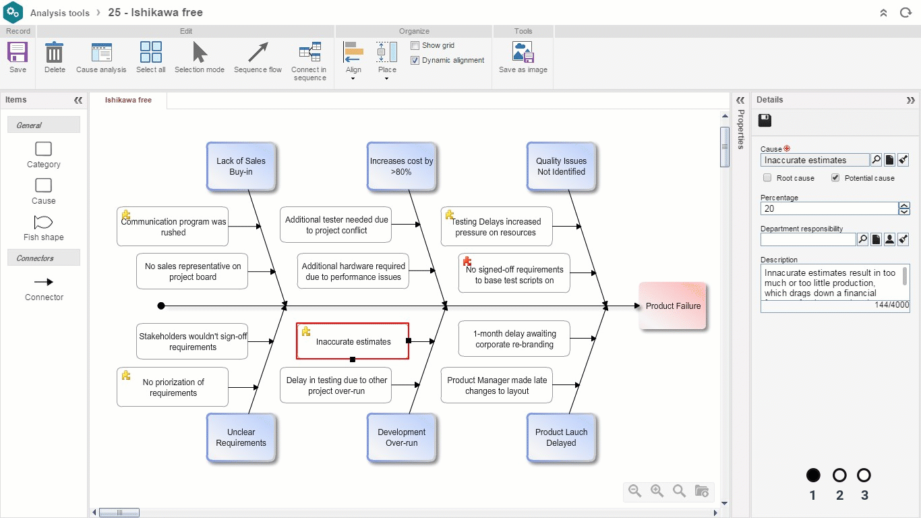921x518 pixels.
Task: Click document icon beside Department responsibility
Action: click(x=876, y=239)
